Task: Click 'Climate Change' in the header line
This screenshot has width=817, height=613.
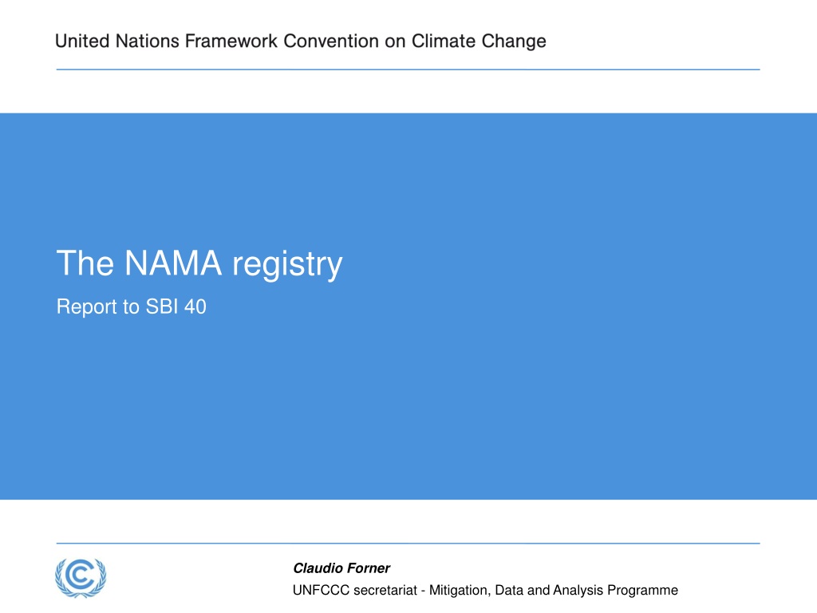Action: pos(479,42)
